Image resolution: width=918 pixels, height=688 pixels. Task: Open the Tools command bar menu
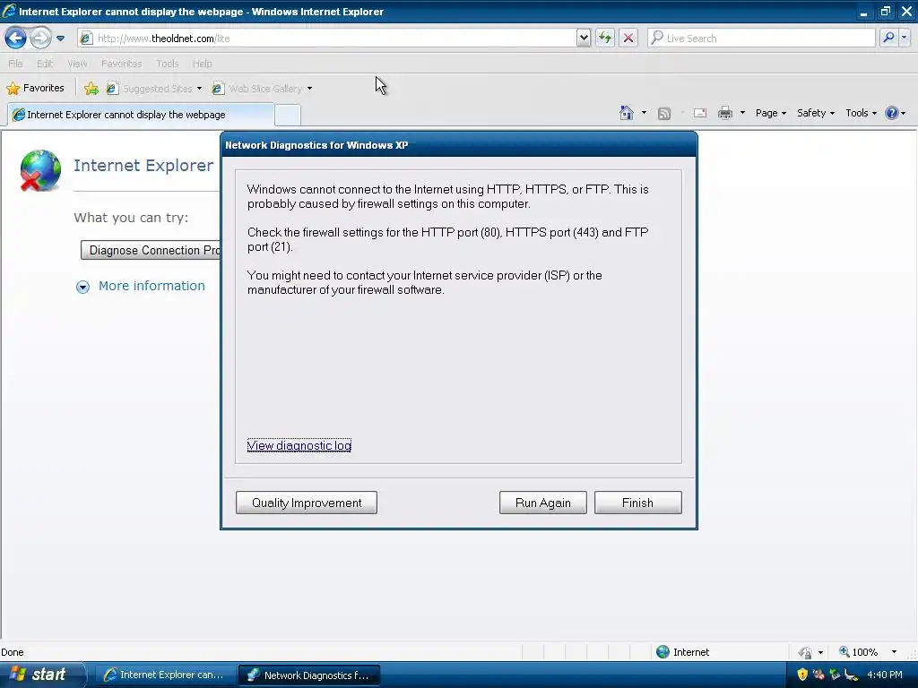pos(861,113)
